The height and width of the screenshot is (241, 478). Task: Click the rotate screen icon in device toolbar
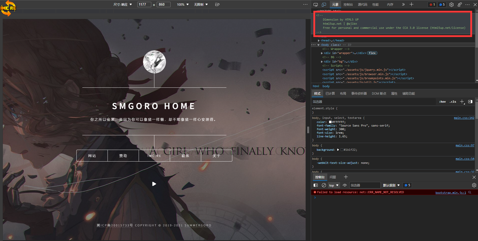[x=217, y=4]
